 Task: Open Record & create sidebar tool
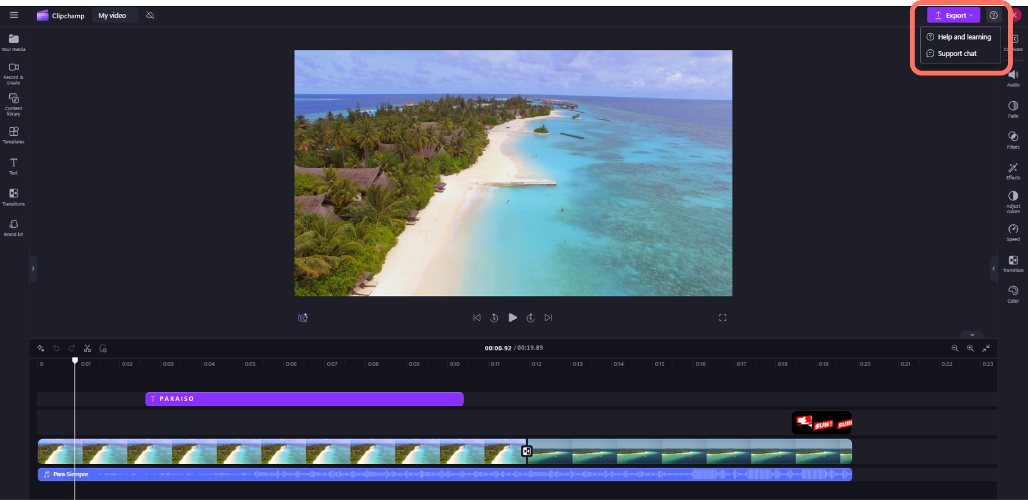click(x=13, y=72)
